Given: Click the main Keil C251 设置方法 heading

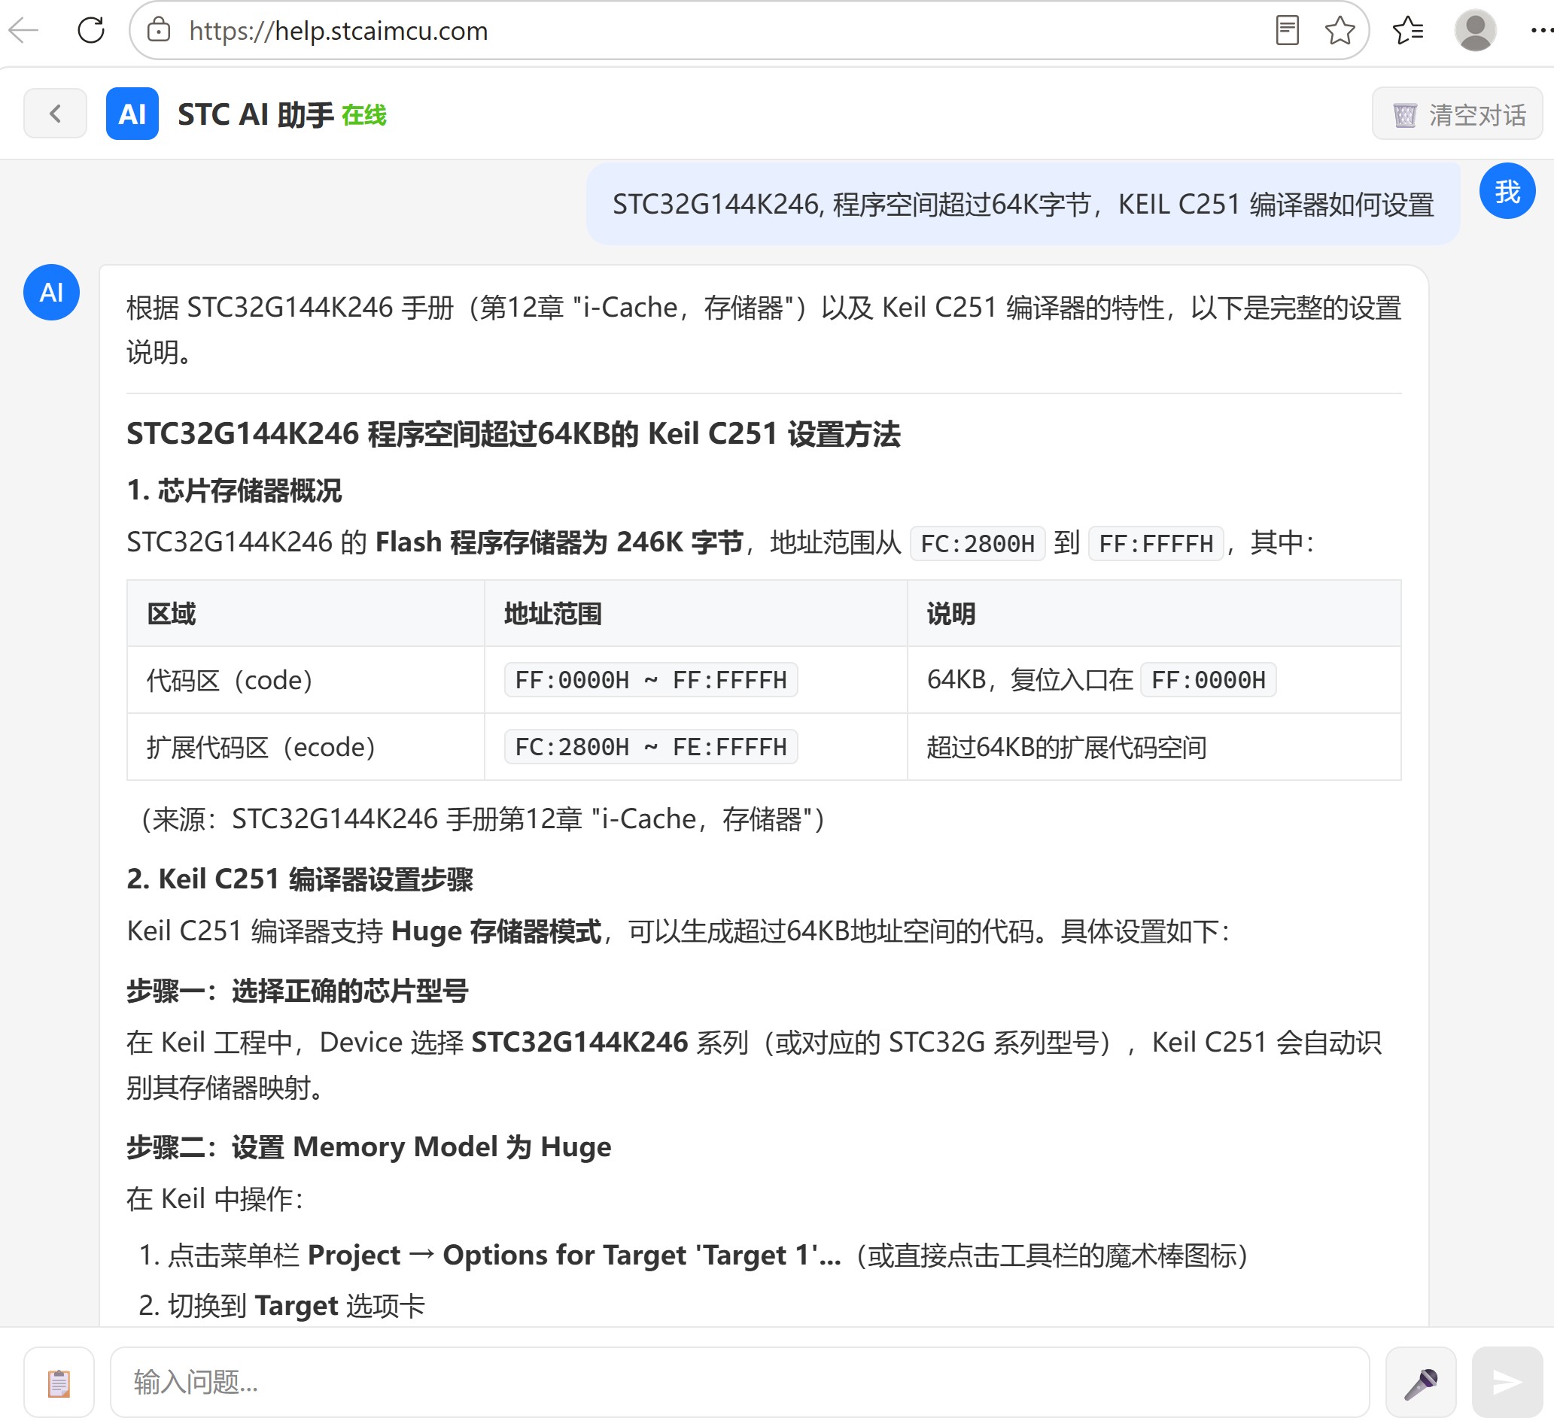Looking at the screenshot, I should 513,434.
